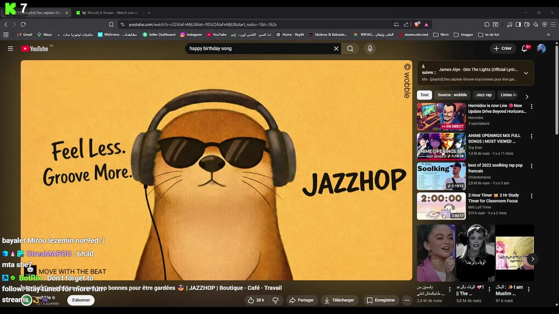Show more filter chips arrow
This screenshot has height=314, width=559.
point(527,96)
